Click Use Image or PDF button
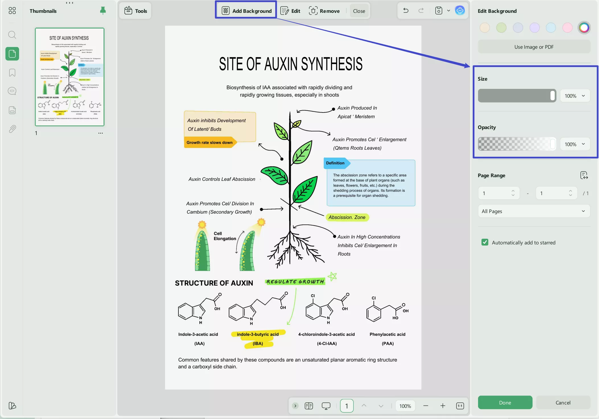The image size is (599, 419). tap(534, 47)
